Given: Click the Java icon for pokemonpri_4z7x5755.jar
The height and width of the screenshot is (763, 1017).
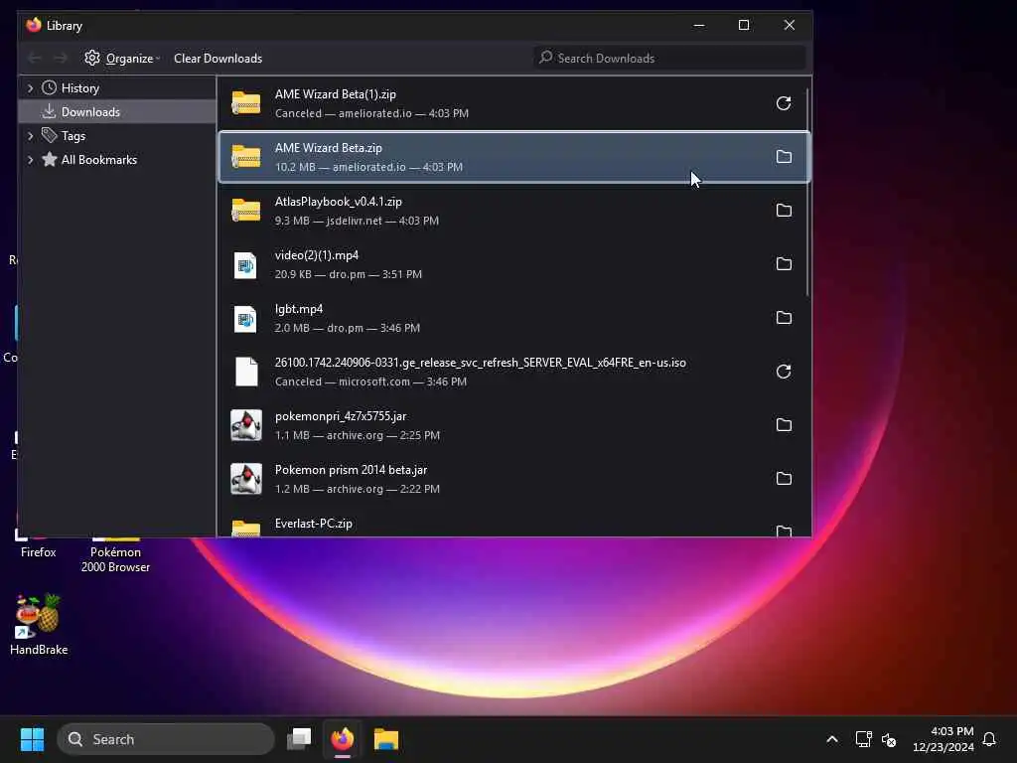Looking at the screenshot, I should [246, 425].
